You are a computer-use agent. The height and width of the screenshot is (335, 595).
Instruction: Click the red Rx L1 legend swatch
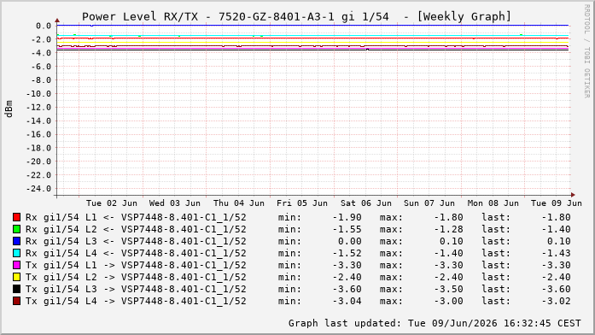[16, 217]
